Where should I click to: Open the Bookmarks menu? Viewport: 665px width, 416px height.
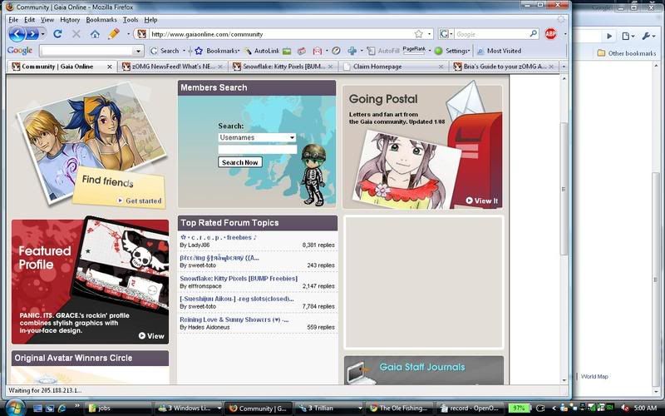(x=101, y=19)
